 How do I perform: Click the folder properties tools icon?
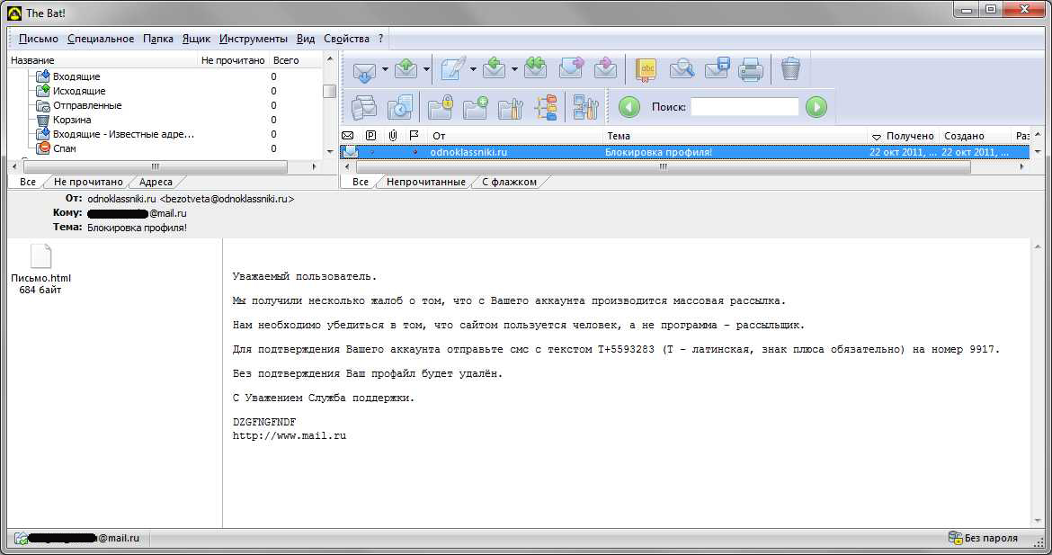511,107
